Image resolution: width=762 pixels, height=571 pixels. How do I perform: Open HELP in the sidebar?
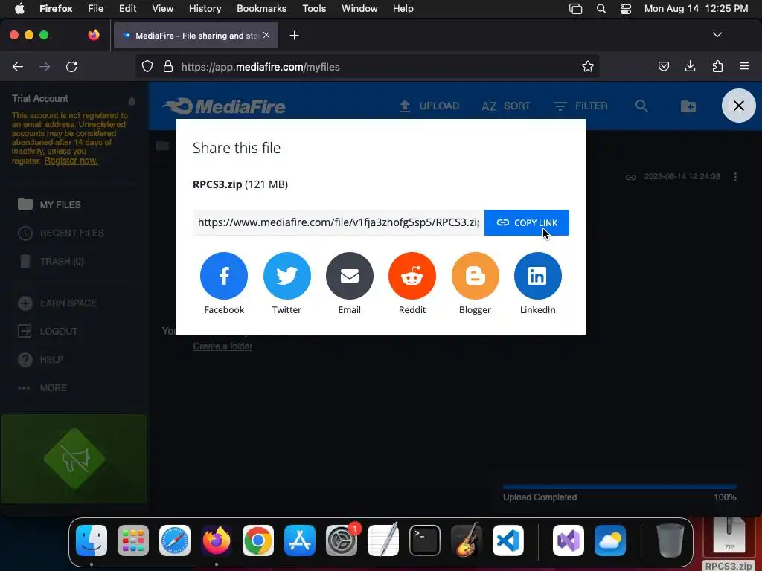(40, 359)
